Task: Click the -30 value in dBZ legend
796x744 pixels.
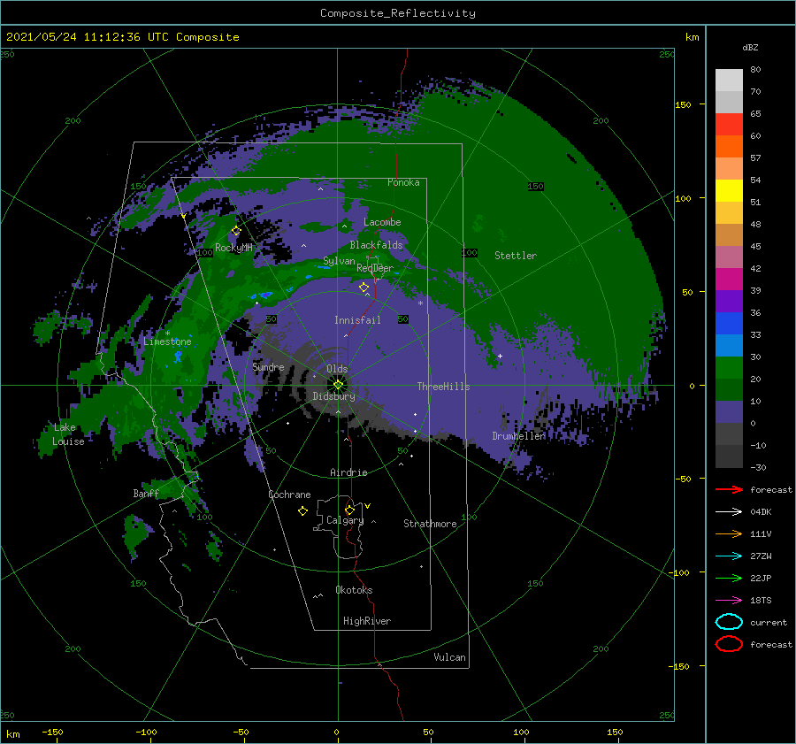Action: [x=758, y=467]
